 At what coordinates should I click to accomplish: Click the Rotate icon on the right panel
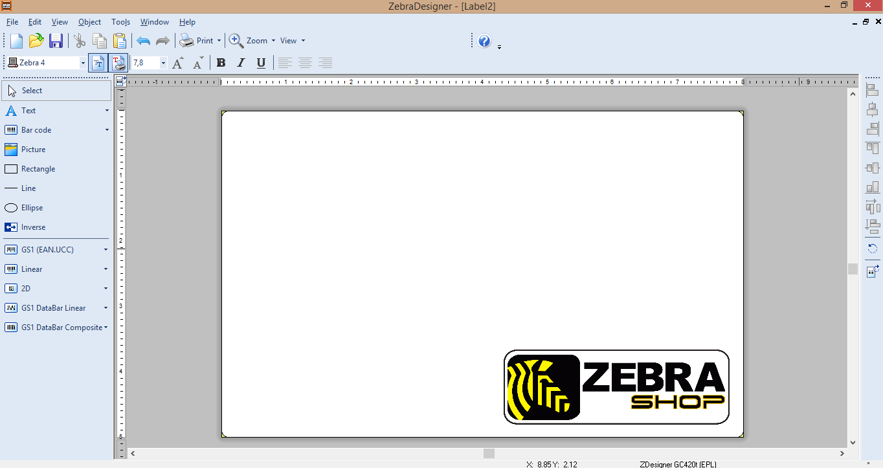[x=872, y=248]
